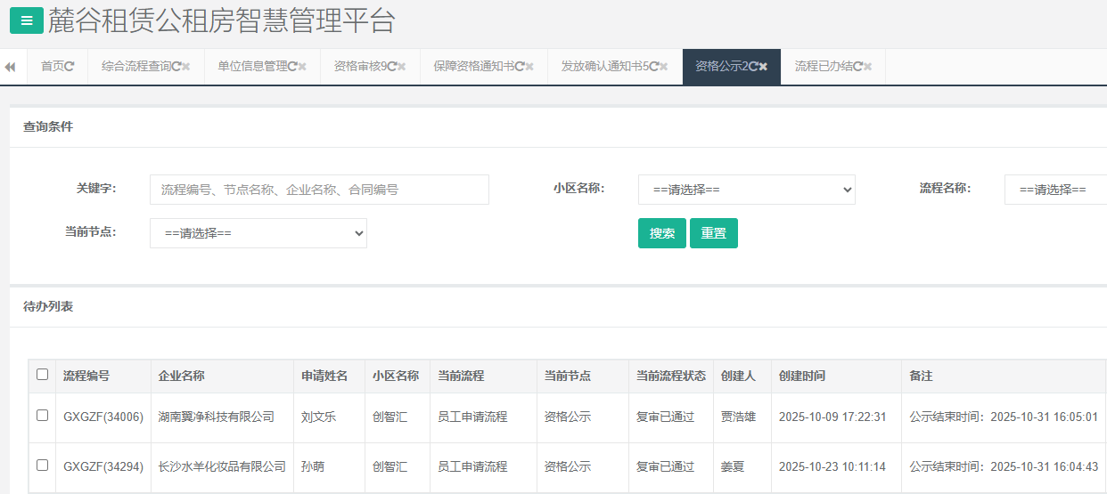Screen dimensions: 1107x494
Task: Close the active 资格公示2 tab
Action: coord(764,67)
